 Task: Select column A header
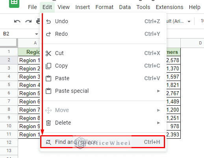(29, 43)
